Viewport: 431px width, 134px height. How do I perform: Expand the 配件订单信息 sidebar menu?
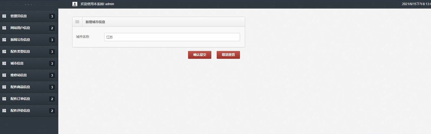coord(29,99)
